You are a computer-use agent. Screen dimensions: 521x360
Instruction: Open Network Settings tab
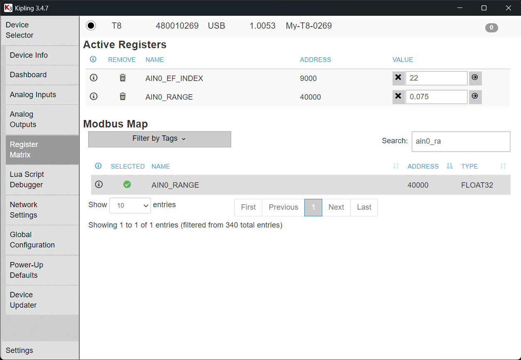42,210
